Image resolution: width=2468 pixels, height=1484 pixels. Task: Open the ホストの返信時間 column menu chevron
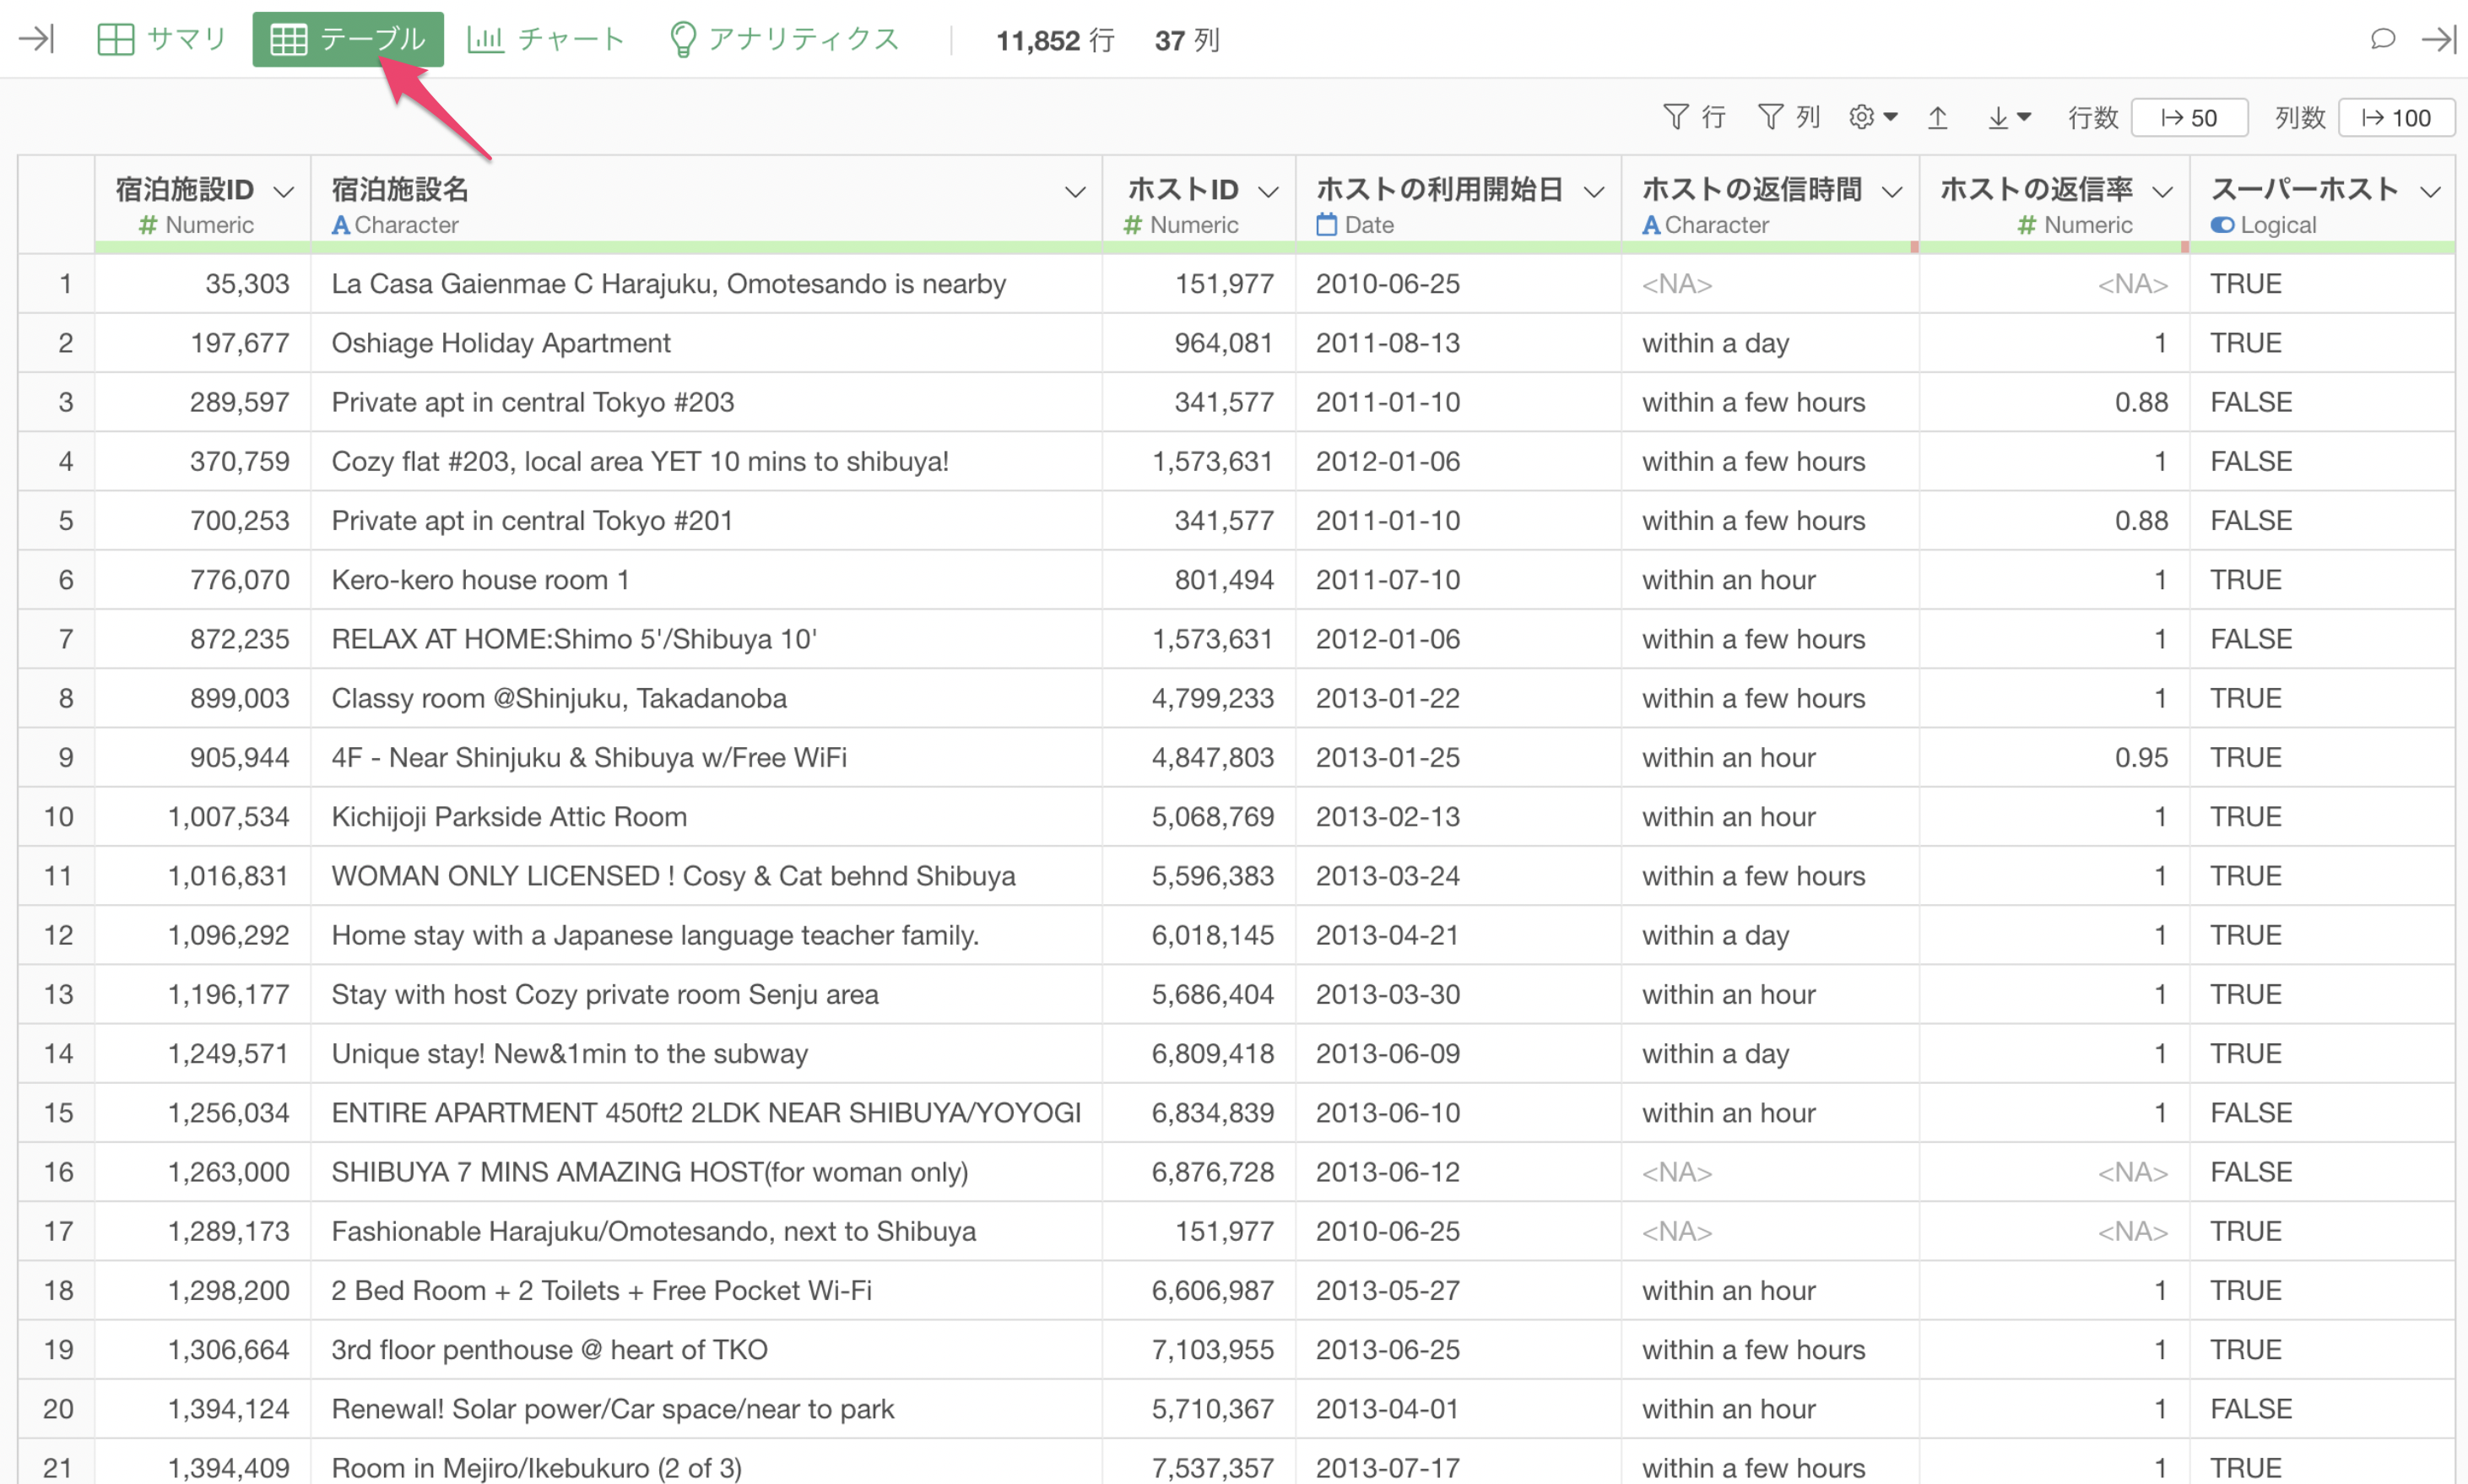click(x=1892, y=191)
